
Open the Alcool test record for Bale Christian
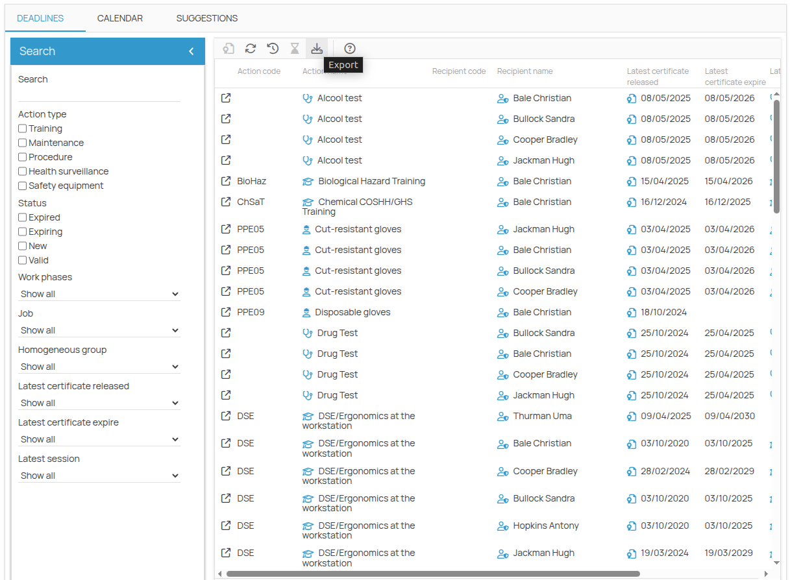(225, 97)
